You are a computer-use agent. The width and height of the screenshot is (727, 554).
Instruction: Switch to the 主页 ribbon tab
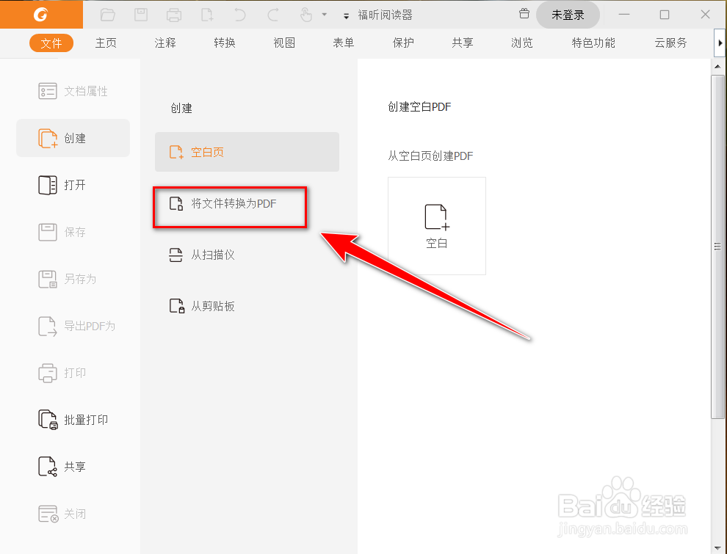pos(106,43)
